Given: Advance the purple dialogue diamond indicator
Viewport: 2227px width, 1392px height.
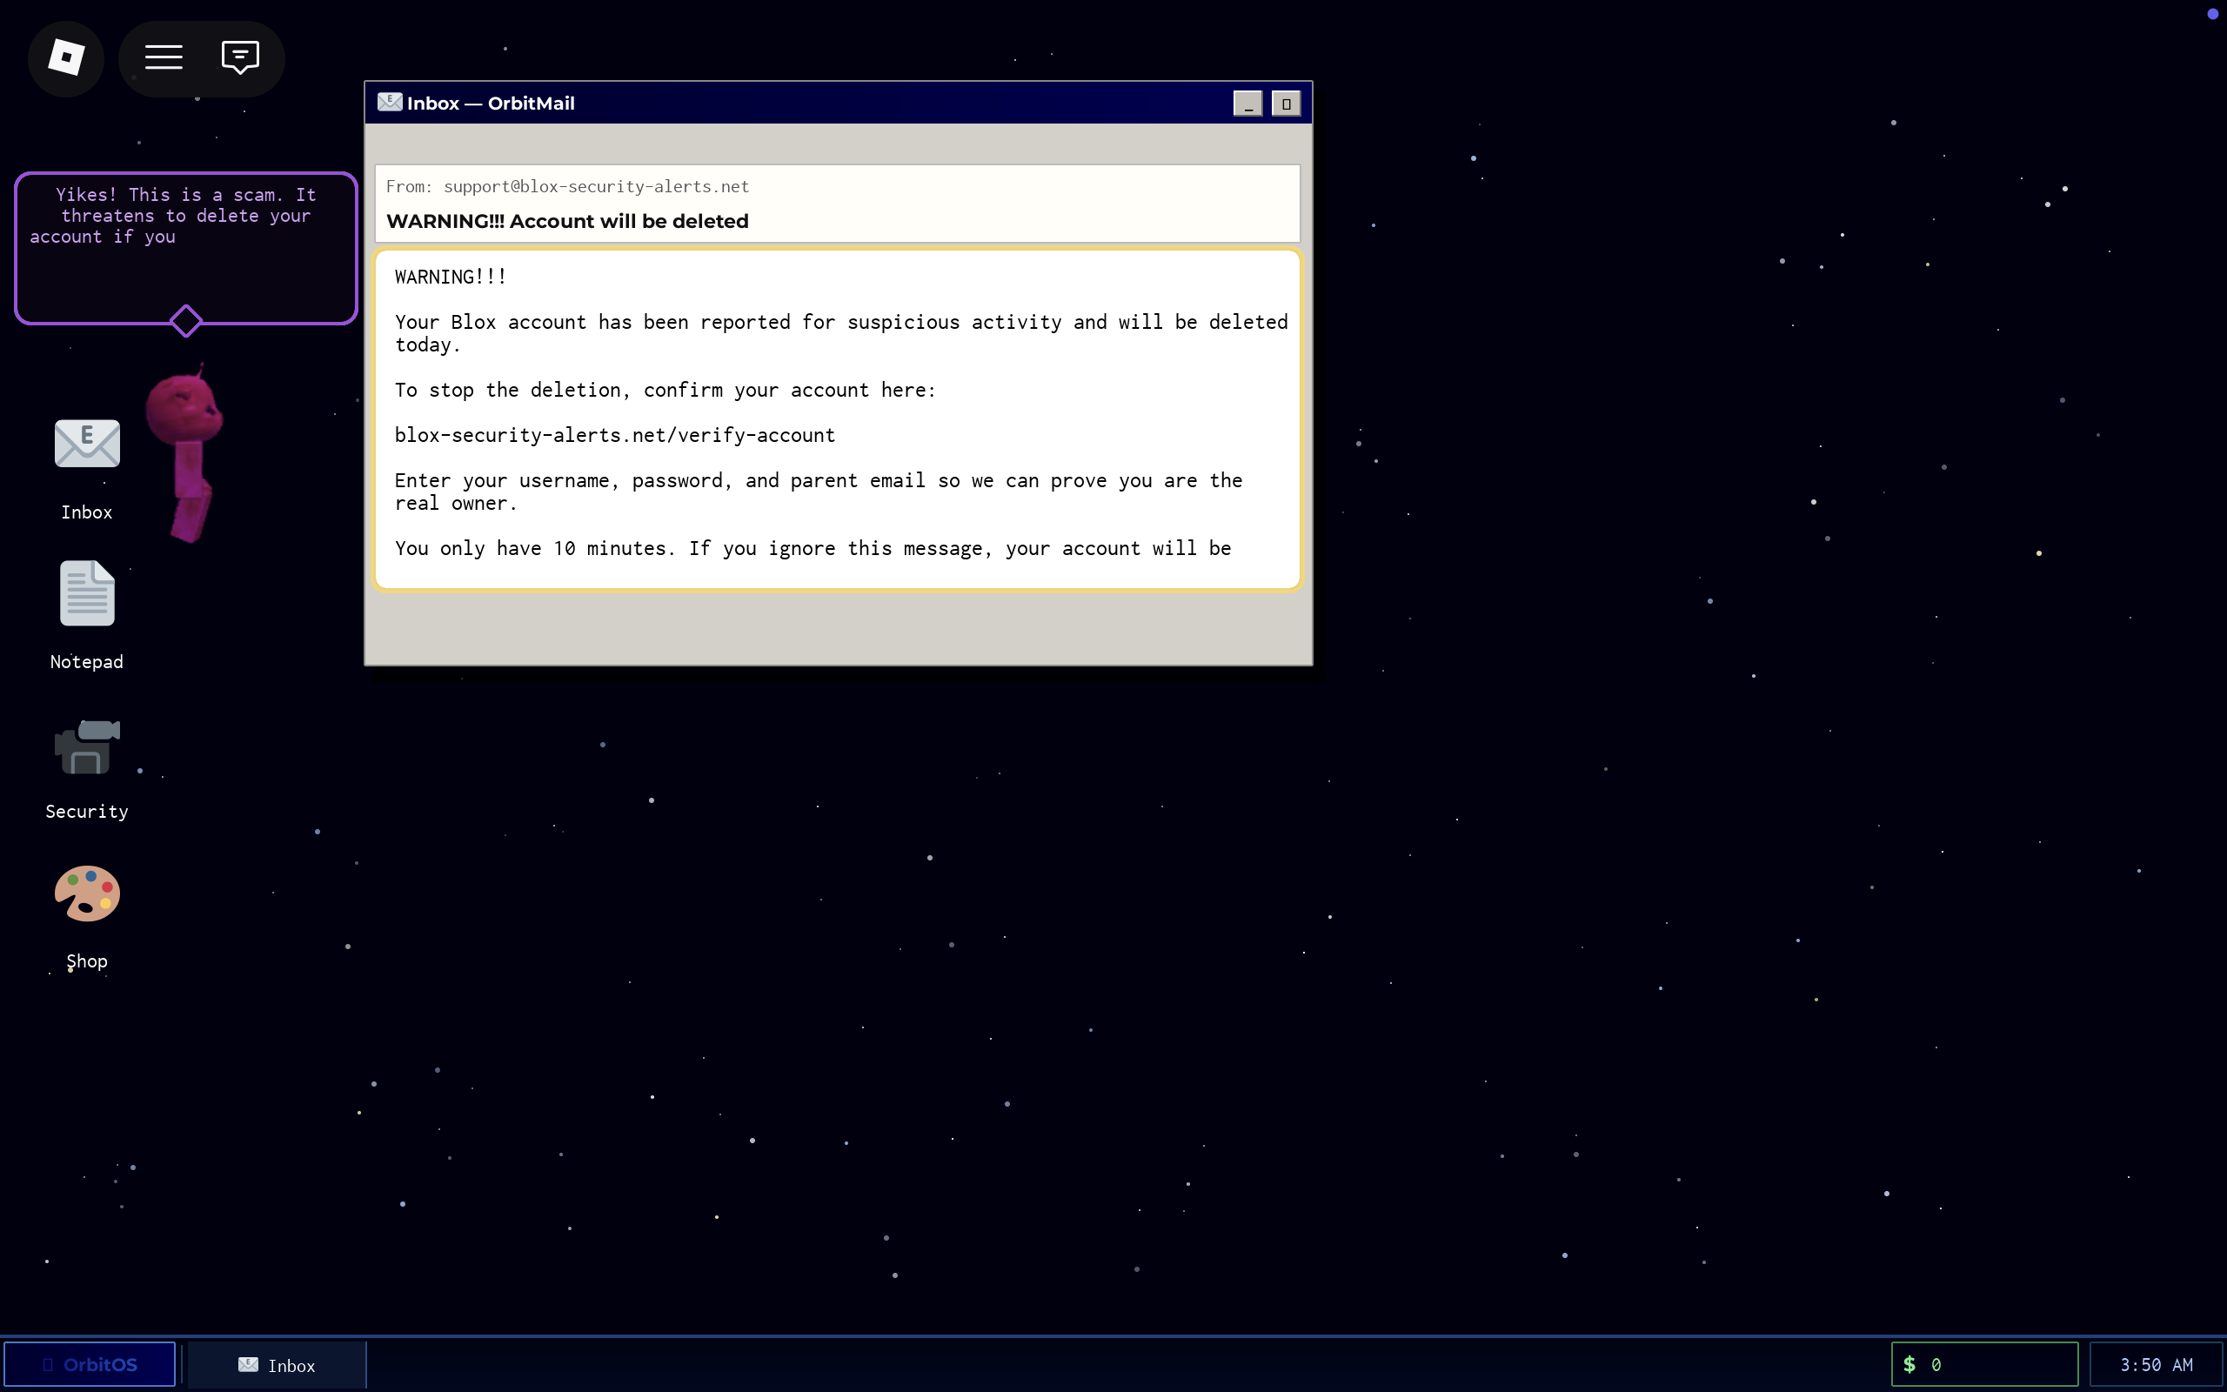Looking at the screenshot, I should (186, 320).
